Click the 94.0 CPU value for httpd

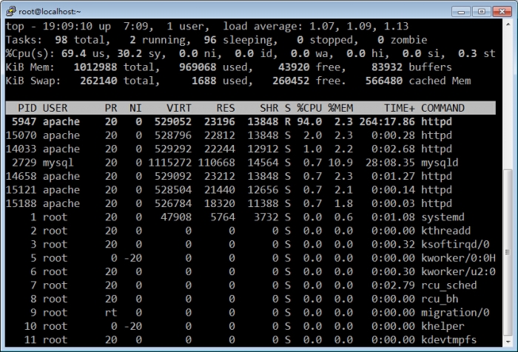[x=309, y=121]
